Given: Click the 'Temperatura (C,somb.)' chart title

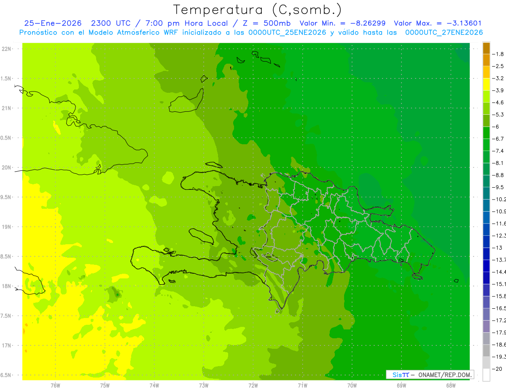Looking at the screenshot, I should tap(258, 10).
